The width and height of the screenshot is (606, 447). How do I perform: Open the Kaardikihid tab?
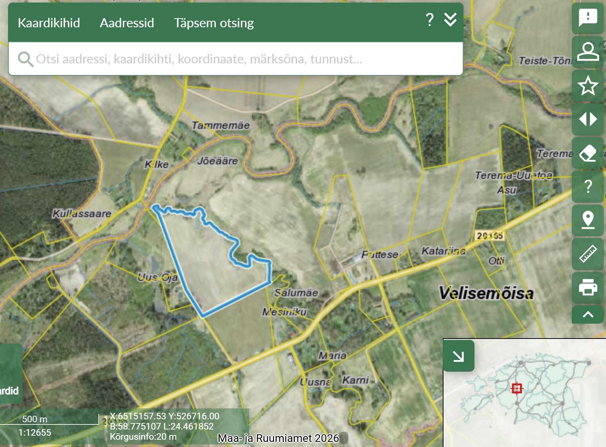[49, 23]
